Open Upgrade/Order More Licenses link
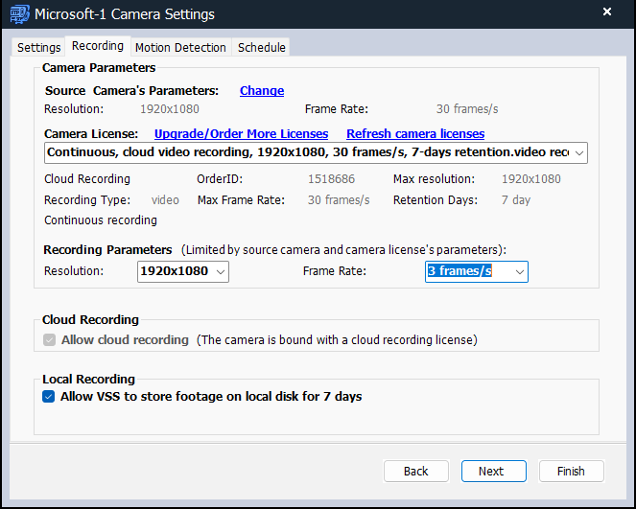This screenshot has width=636, height=509. 241,134
